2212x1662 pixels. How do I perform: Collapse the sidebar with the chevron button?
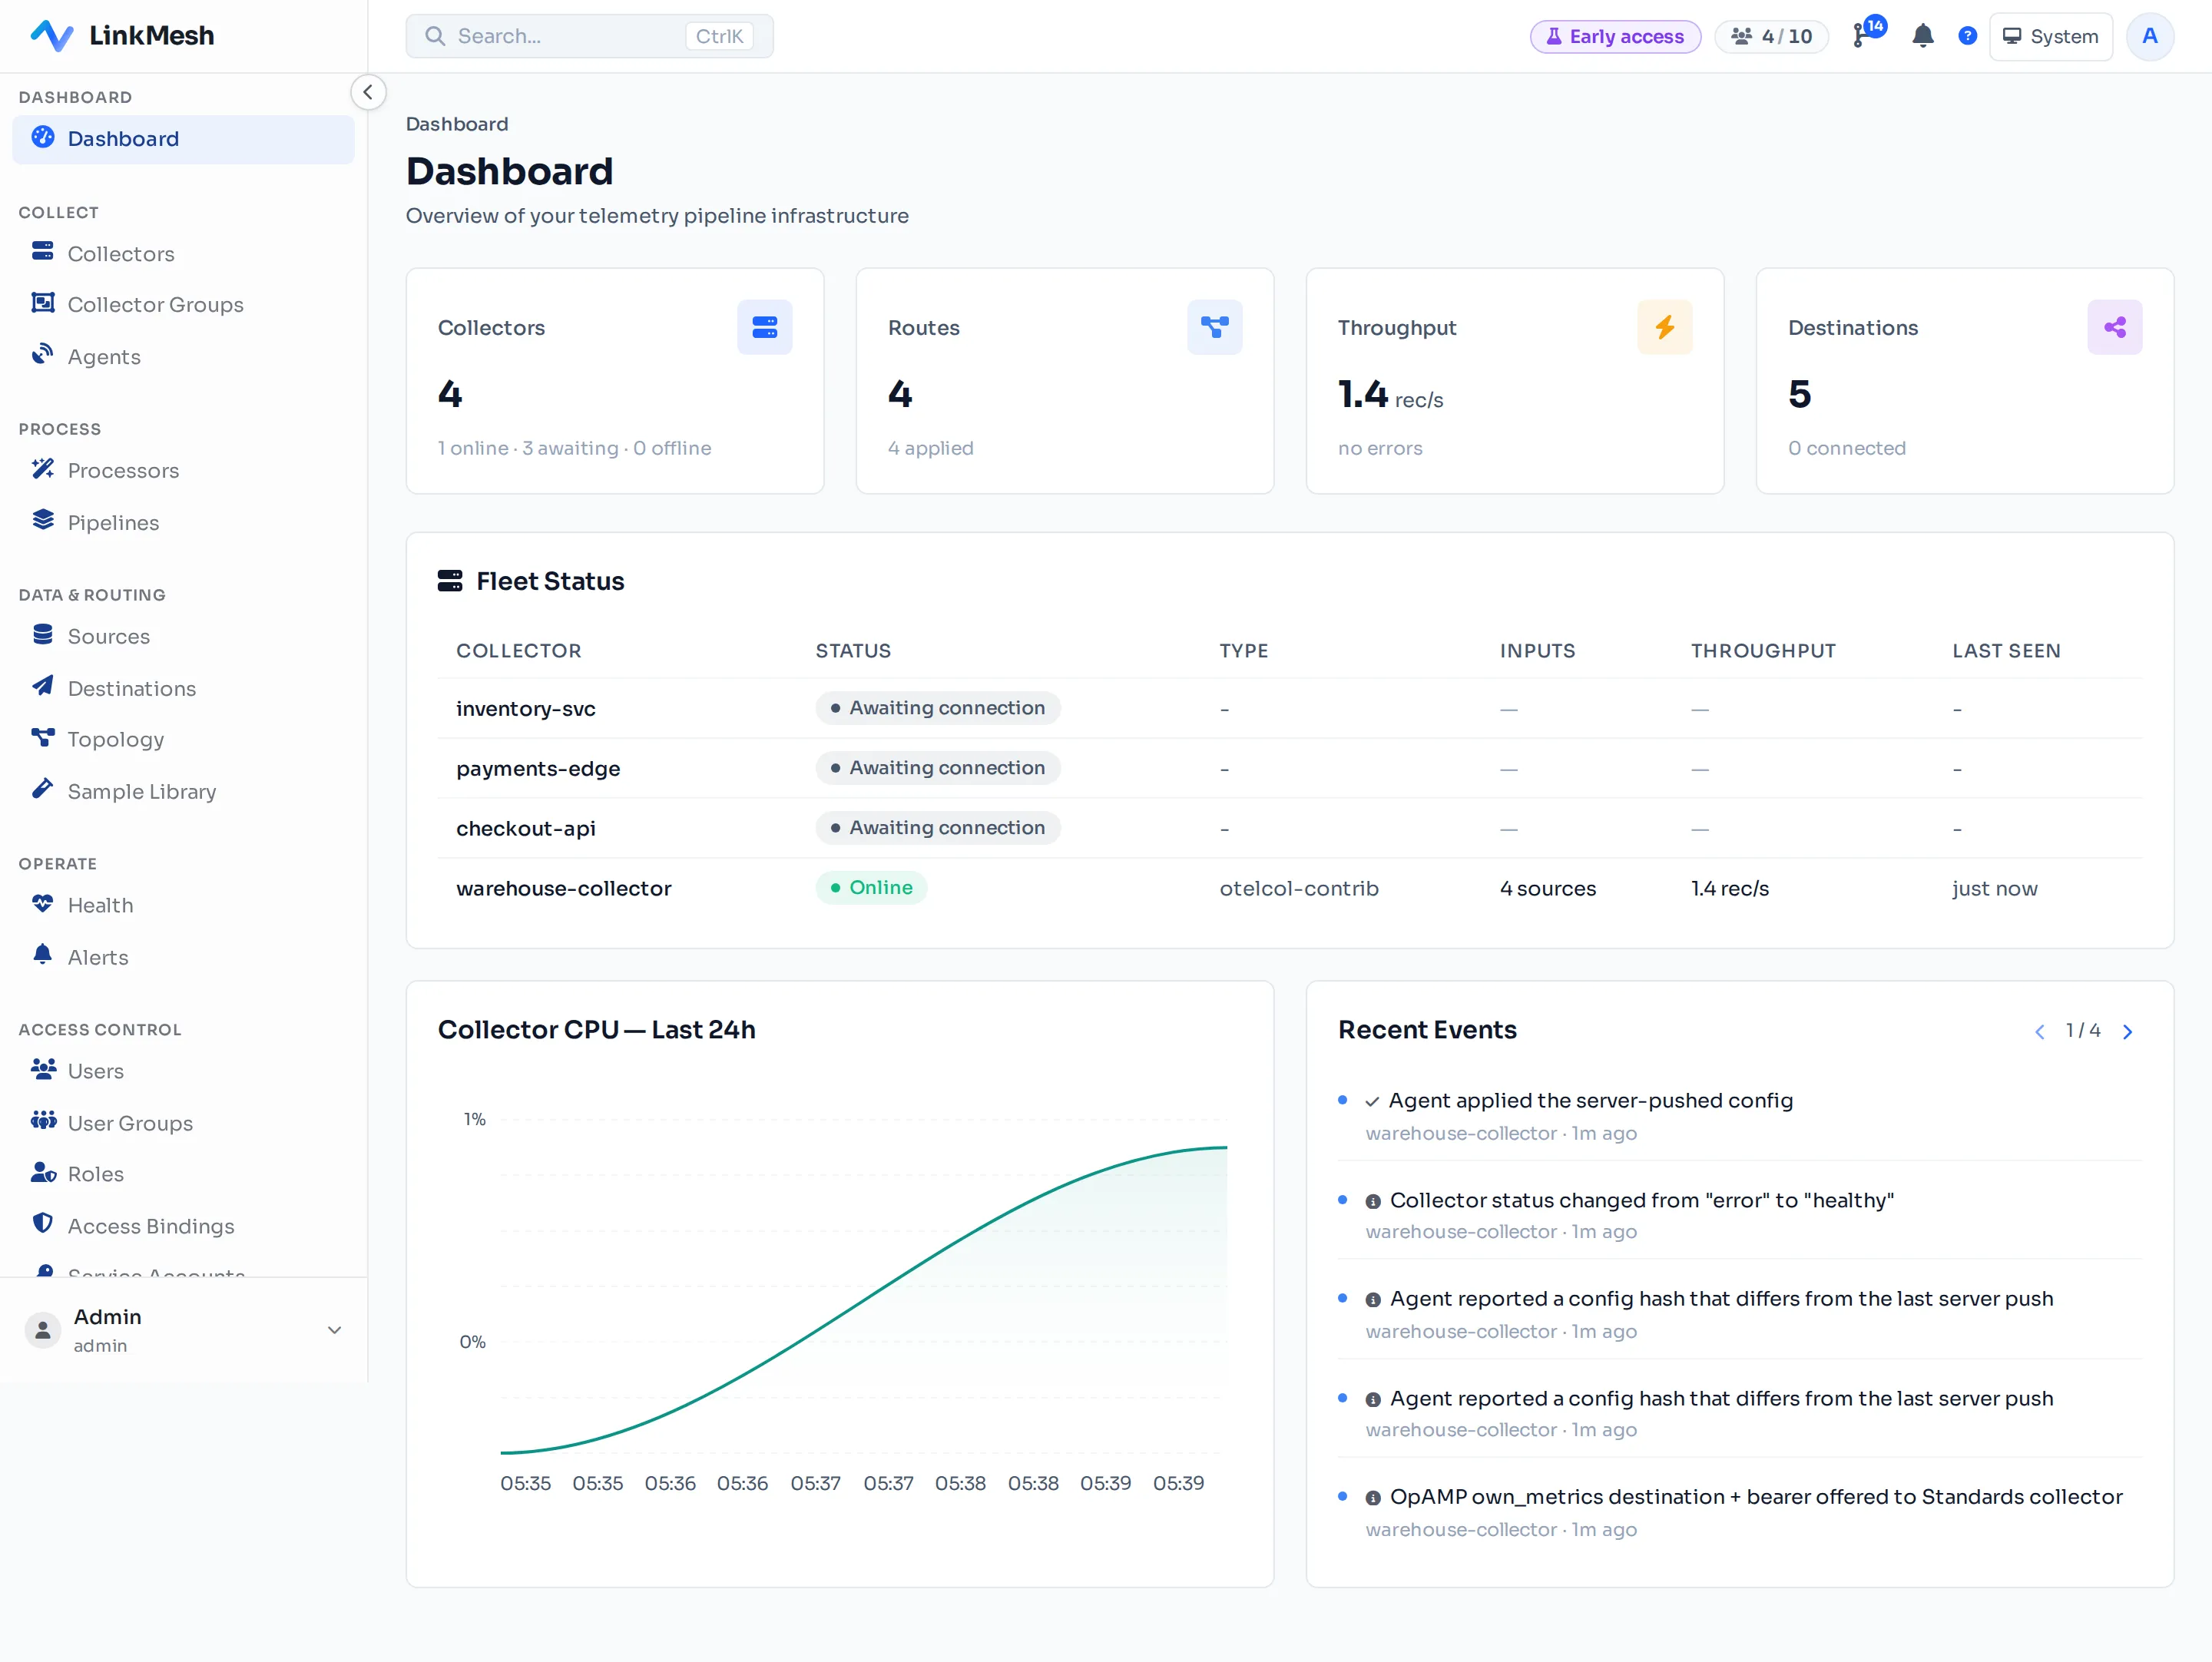(368, 92)
